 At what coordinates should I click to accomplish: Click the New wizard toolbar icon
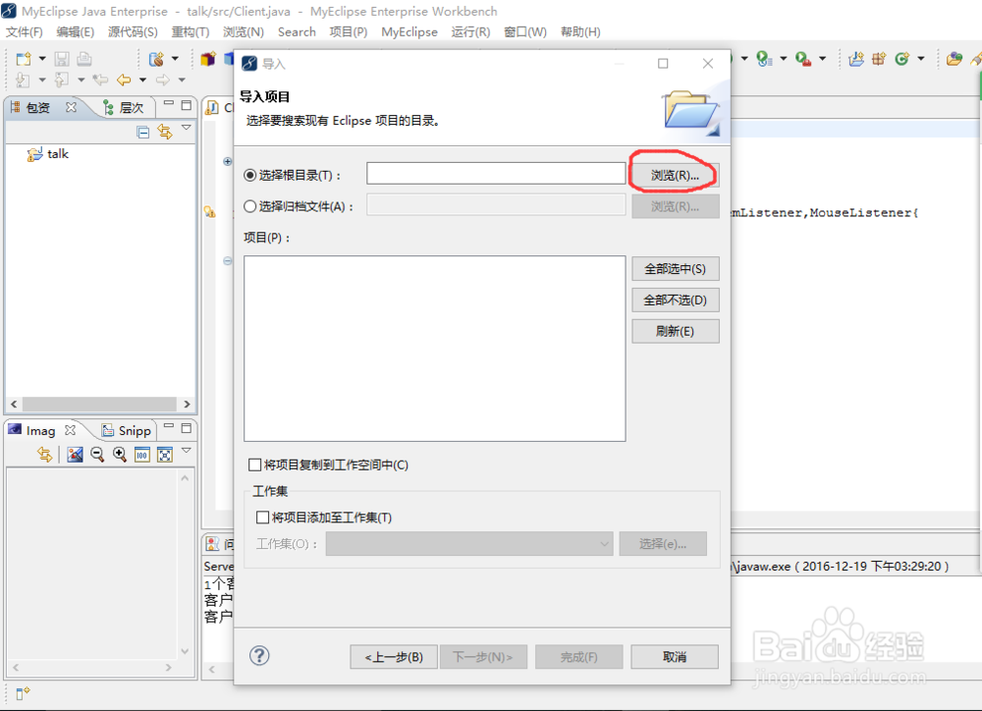24,59
